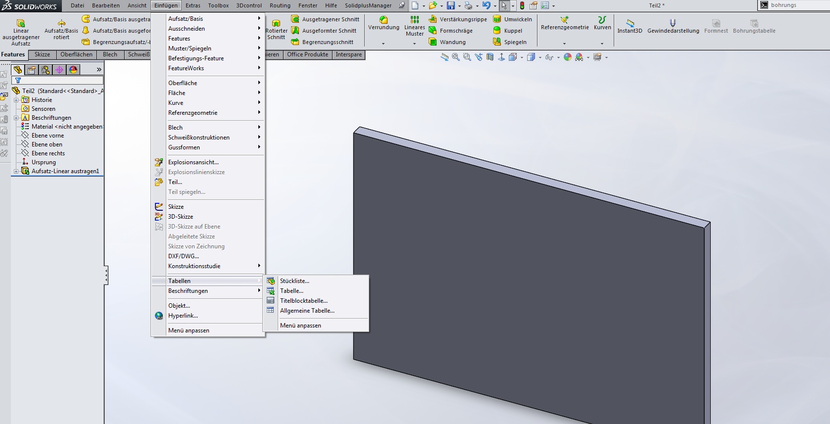Switch to the Interspare tab
This screenshot has width=830, height=424.
pos(348,54)
